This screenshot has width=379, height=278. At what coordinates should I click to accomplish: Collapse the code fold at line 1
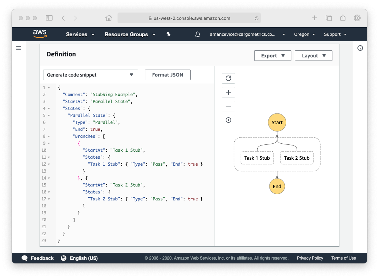point(49,88)
